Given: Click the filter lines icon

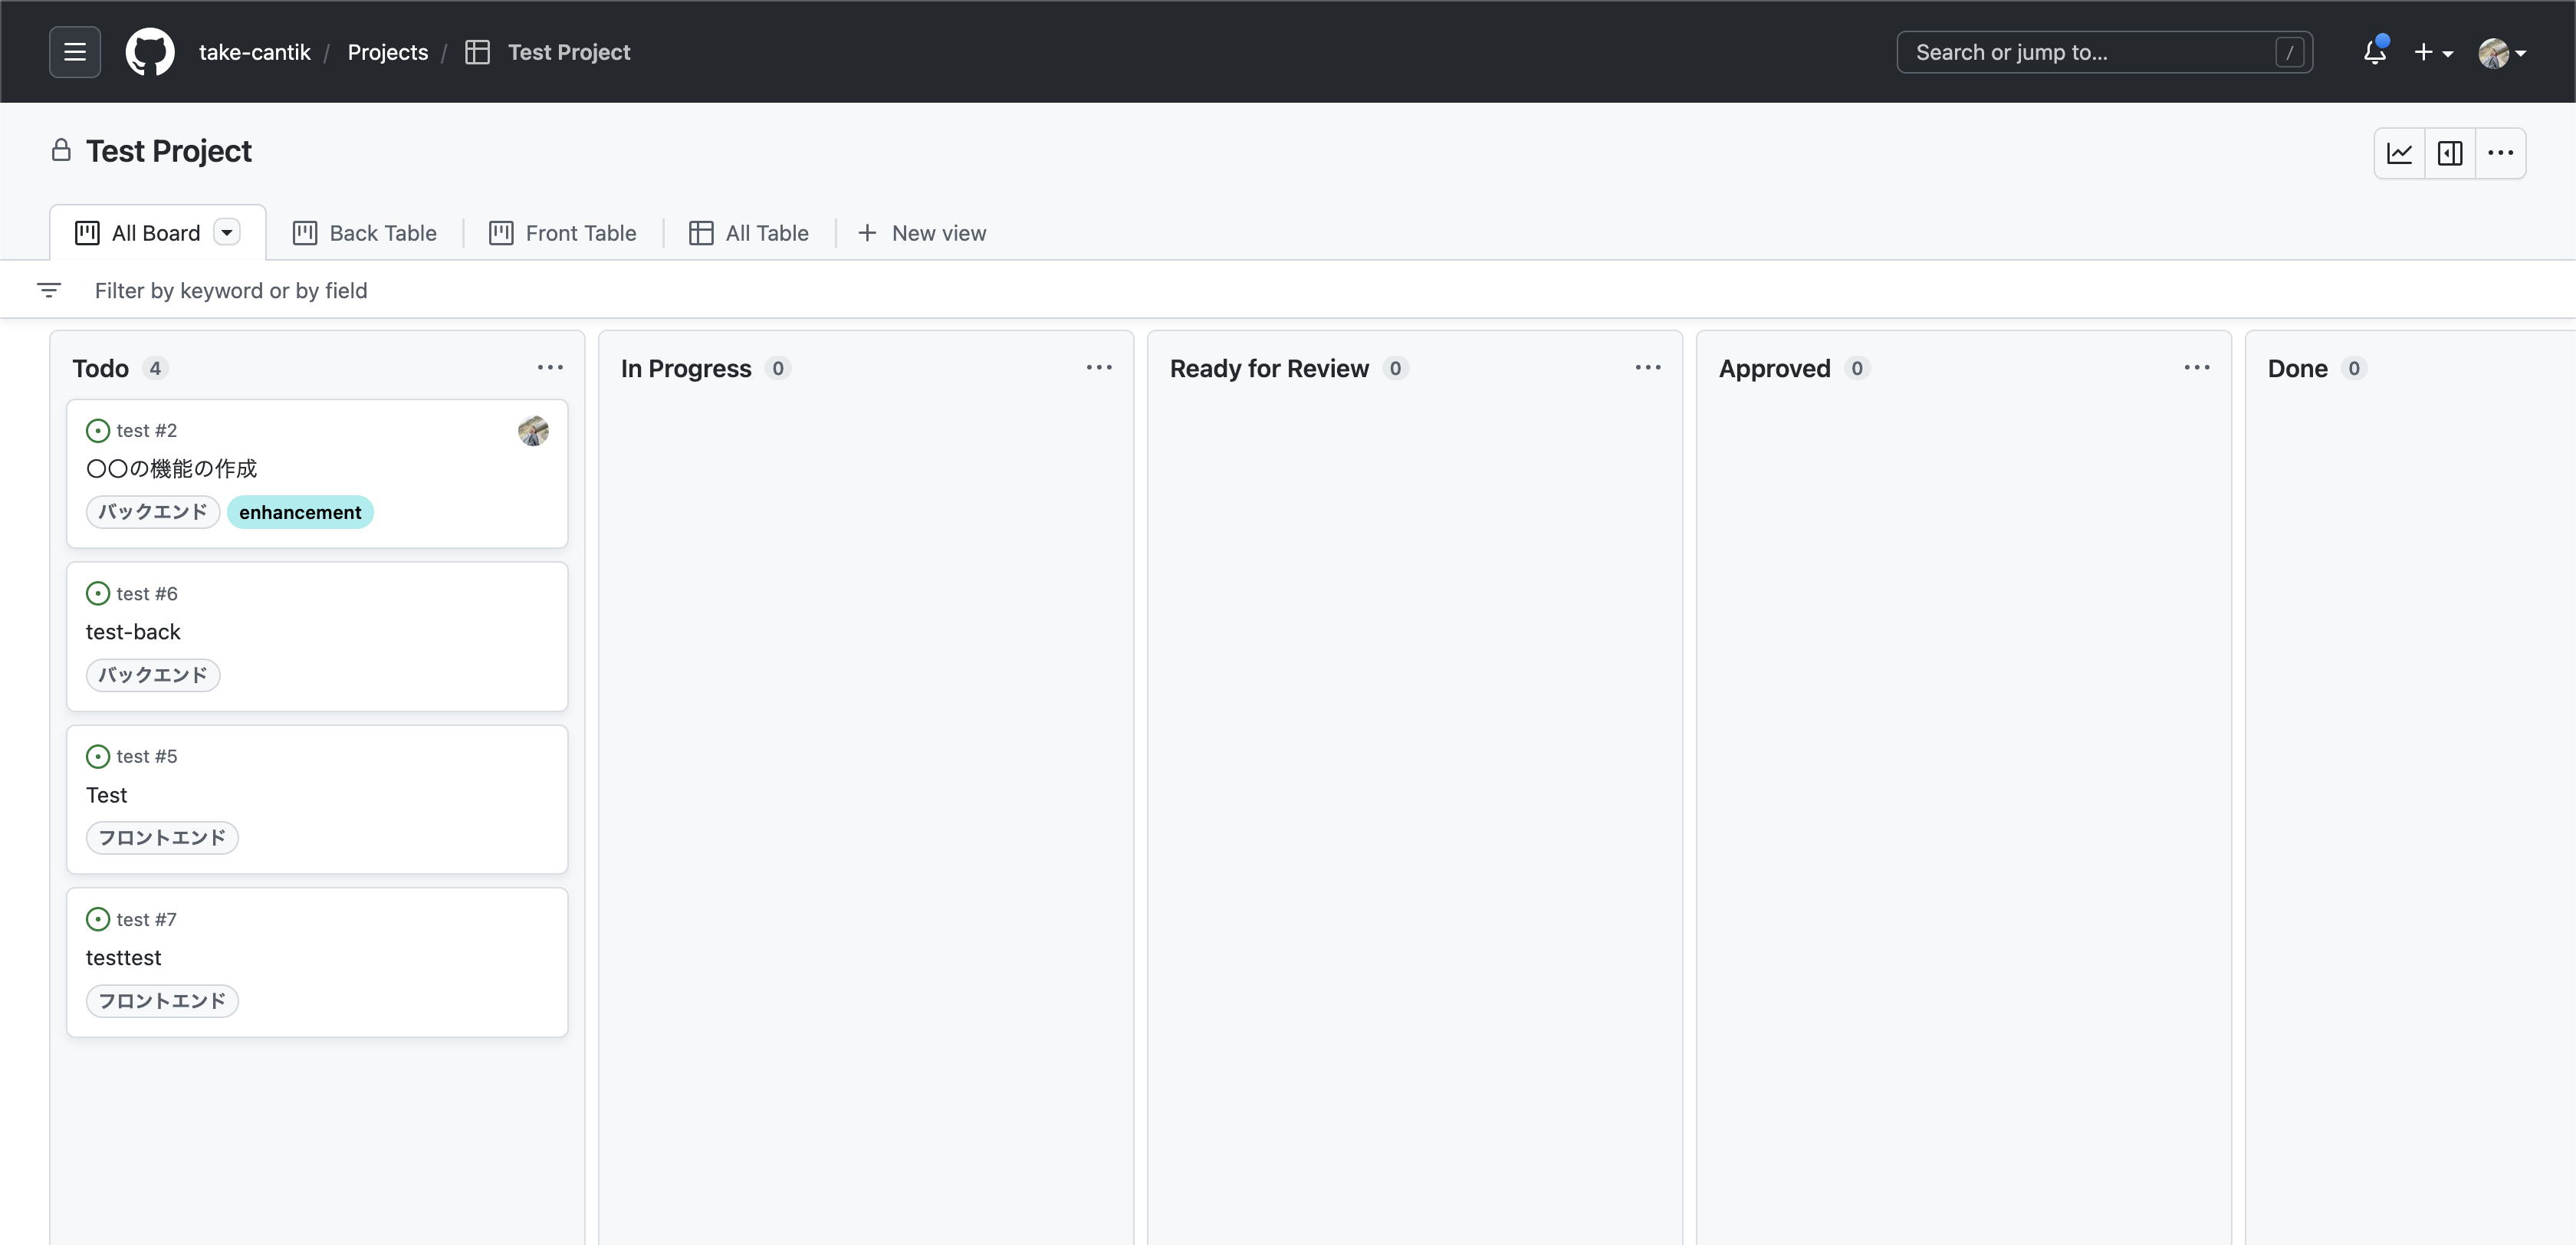Looking at the screenshot, I should [49, 290].
